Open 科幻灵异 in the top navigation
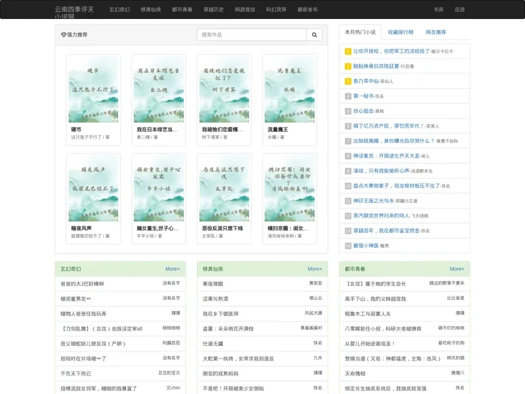 tap(276, 9)
